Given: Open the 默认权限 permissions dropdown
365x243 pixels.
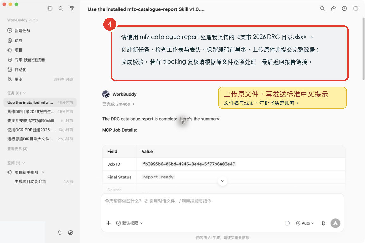Looking at the screenshot, I should pyautogui.click(x=129, y=223).
